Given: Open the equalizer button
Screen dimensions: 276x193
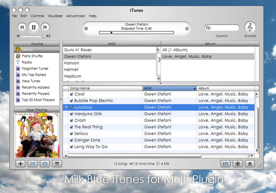Looking at the screenshot, I should (226, 164).
